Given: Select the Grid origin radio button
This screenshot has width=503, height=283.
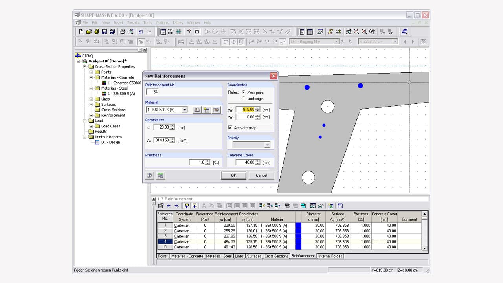Looking at the screenshot, I should coord(244,99).
